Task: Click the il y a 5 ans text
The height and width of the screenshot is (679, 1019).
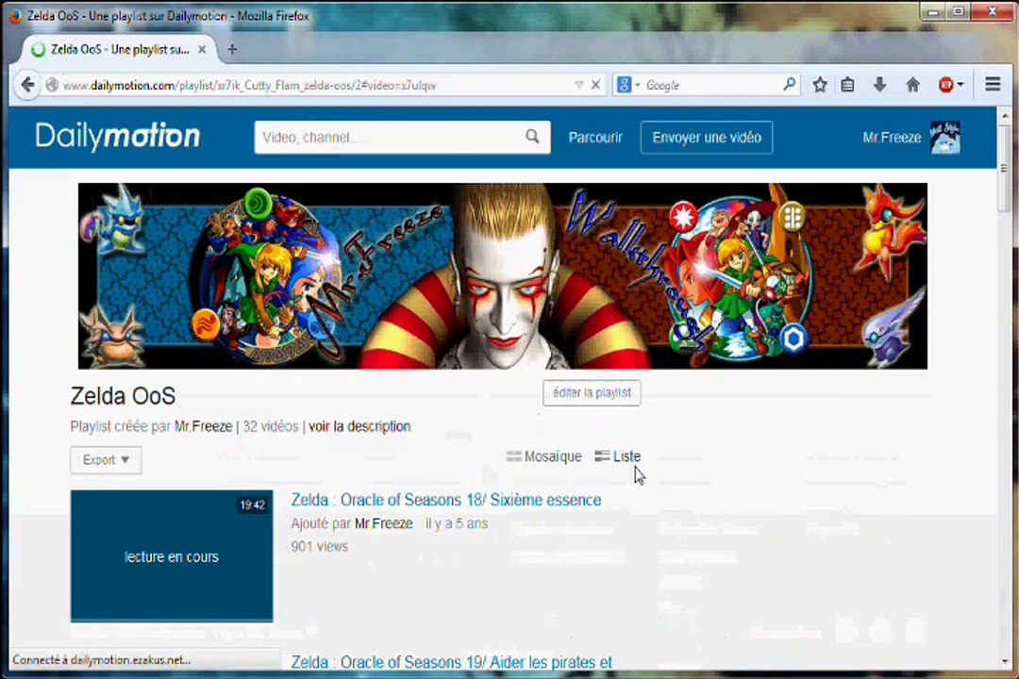Action: (x=457, y=523)
